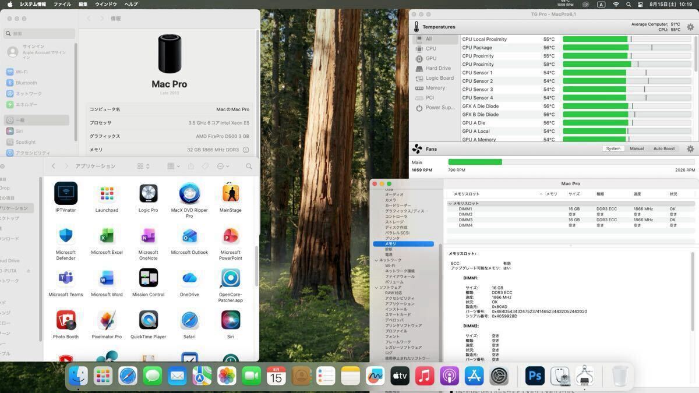
Task: Open MainStage app icon
Action: [x=231, y=193]
